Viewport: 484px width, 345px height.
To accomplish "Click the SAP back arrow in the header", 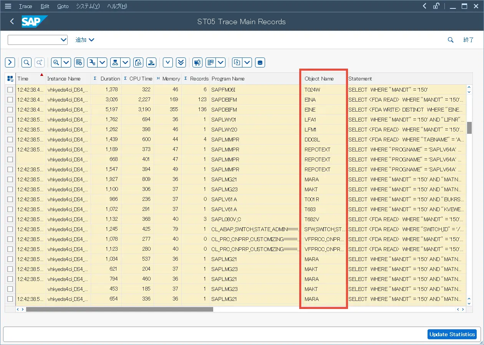I will (x=12, y=21).
